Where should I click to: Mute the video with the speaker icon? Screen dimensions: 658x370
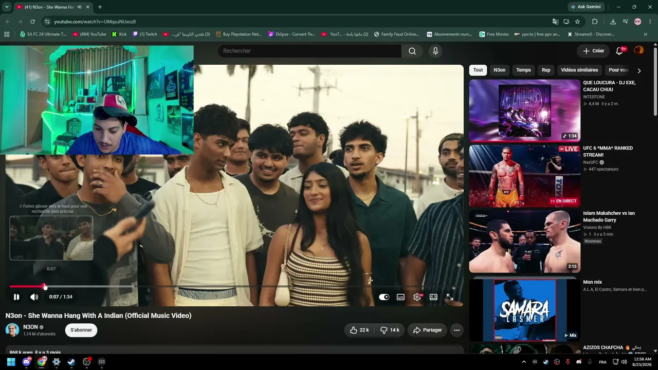pyautogui.click(x=34, y=297)
